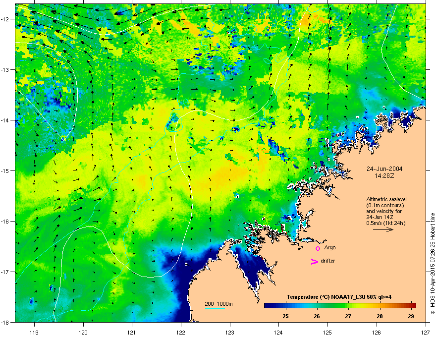Image resolution: width=436 pixels, height=337 pixels.
Task: Click the 0.5m/s velocity scale arrow
Action: point(383,229)
